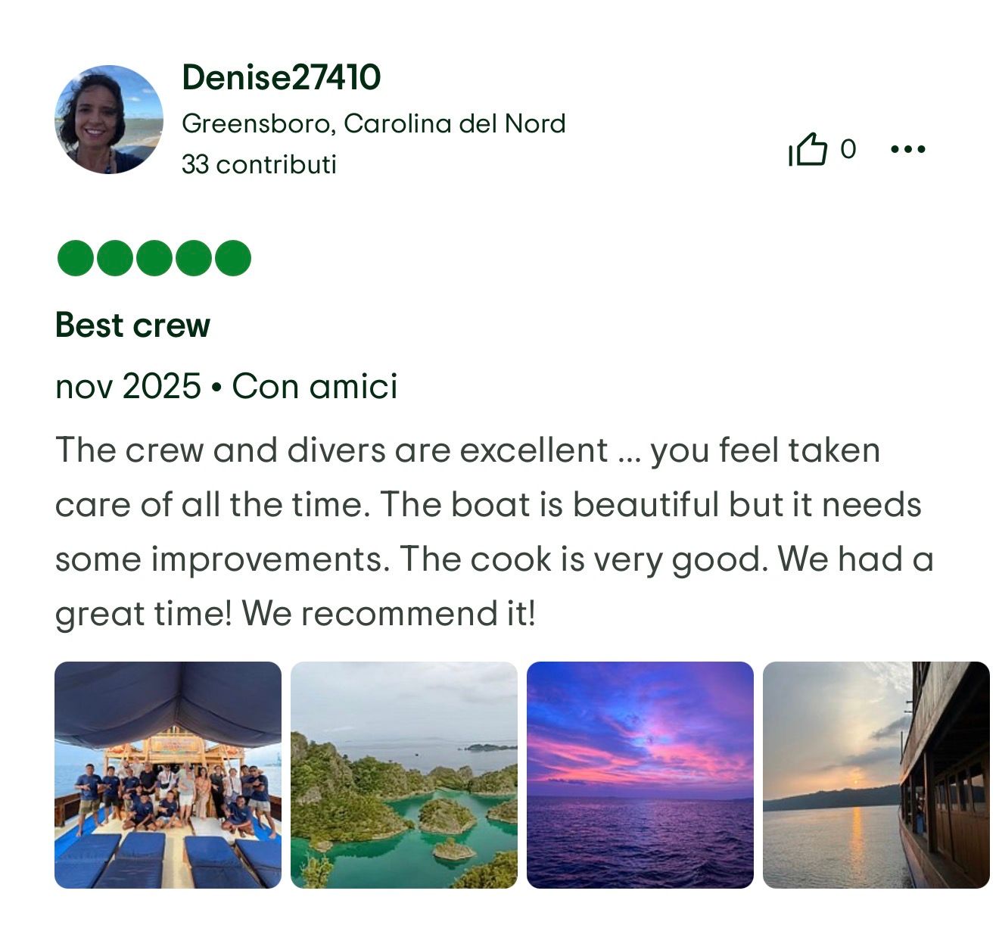Open the Denise27410 username link
This screenshot has width=999, height=925.
point(282,77)
